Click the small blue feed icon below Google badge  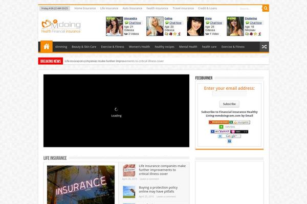point(229,141)
